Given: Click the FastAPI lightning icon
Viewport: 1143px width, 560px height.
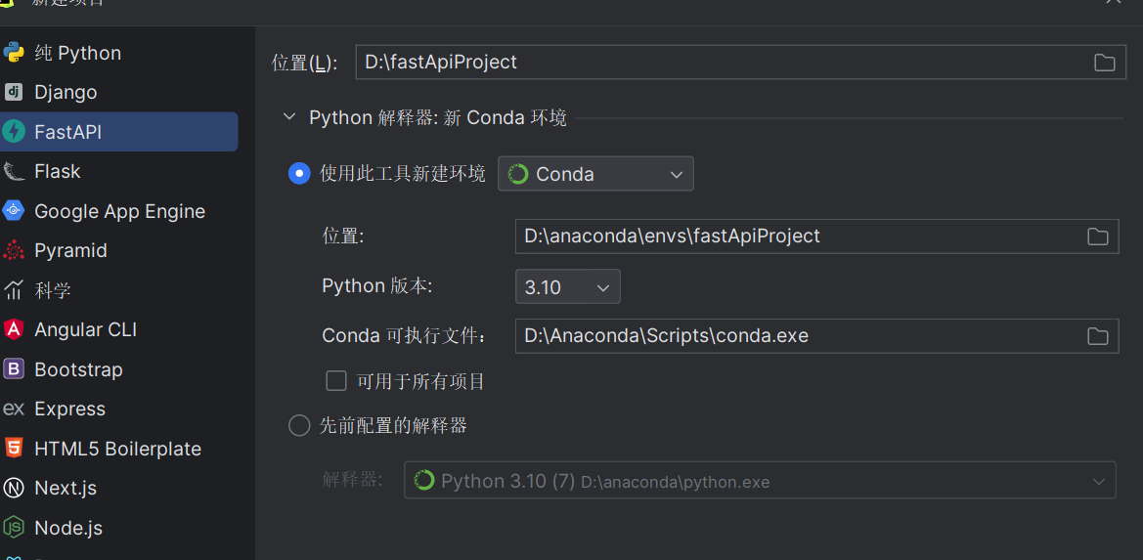Looking at the screenshot, I should [x=13, y=132].
